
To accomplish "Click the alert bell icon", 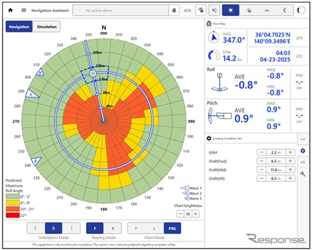I will click(x=174, y=10).
